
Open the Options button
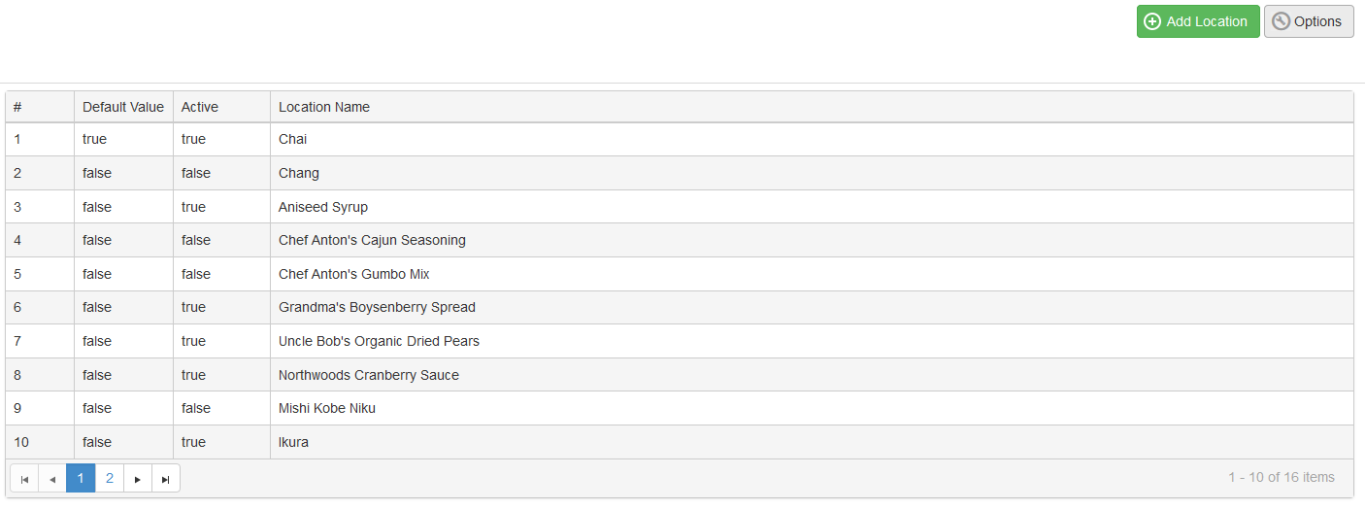pyautogui.click(x=1309, y=21)
